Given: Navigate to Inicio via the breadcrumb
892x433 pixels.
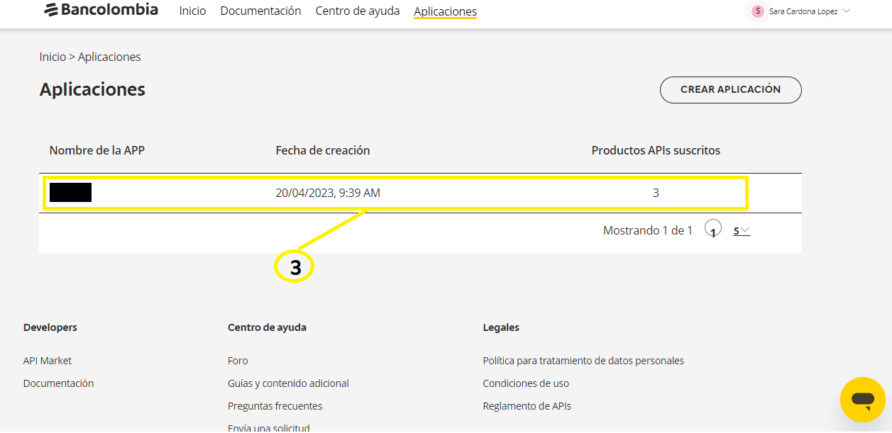Looking at the screenshot, I should click(x=53, y=56).
